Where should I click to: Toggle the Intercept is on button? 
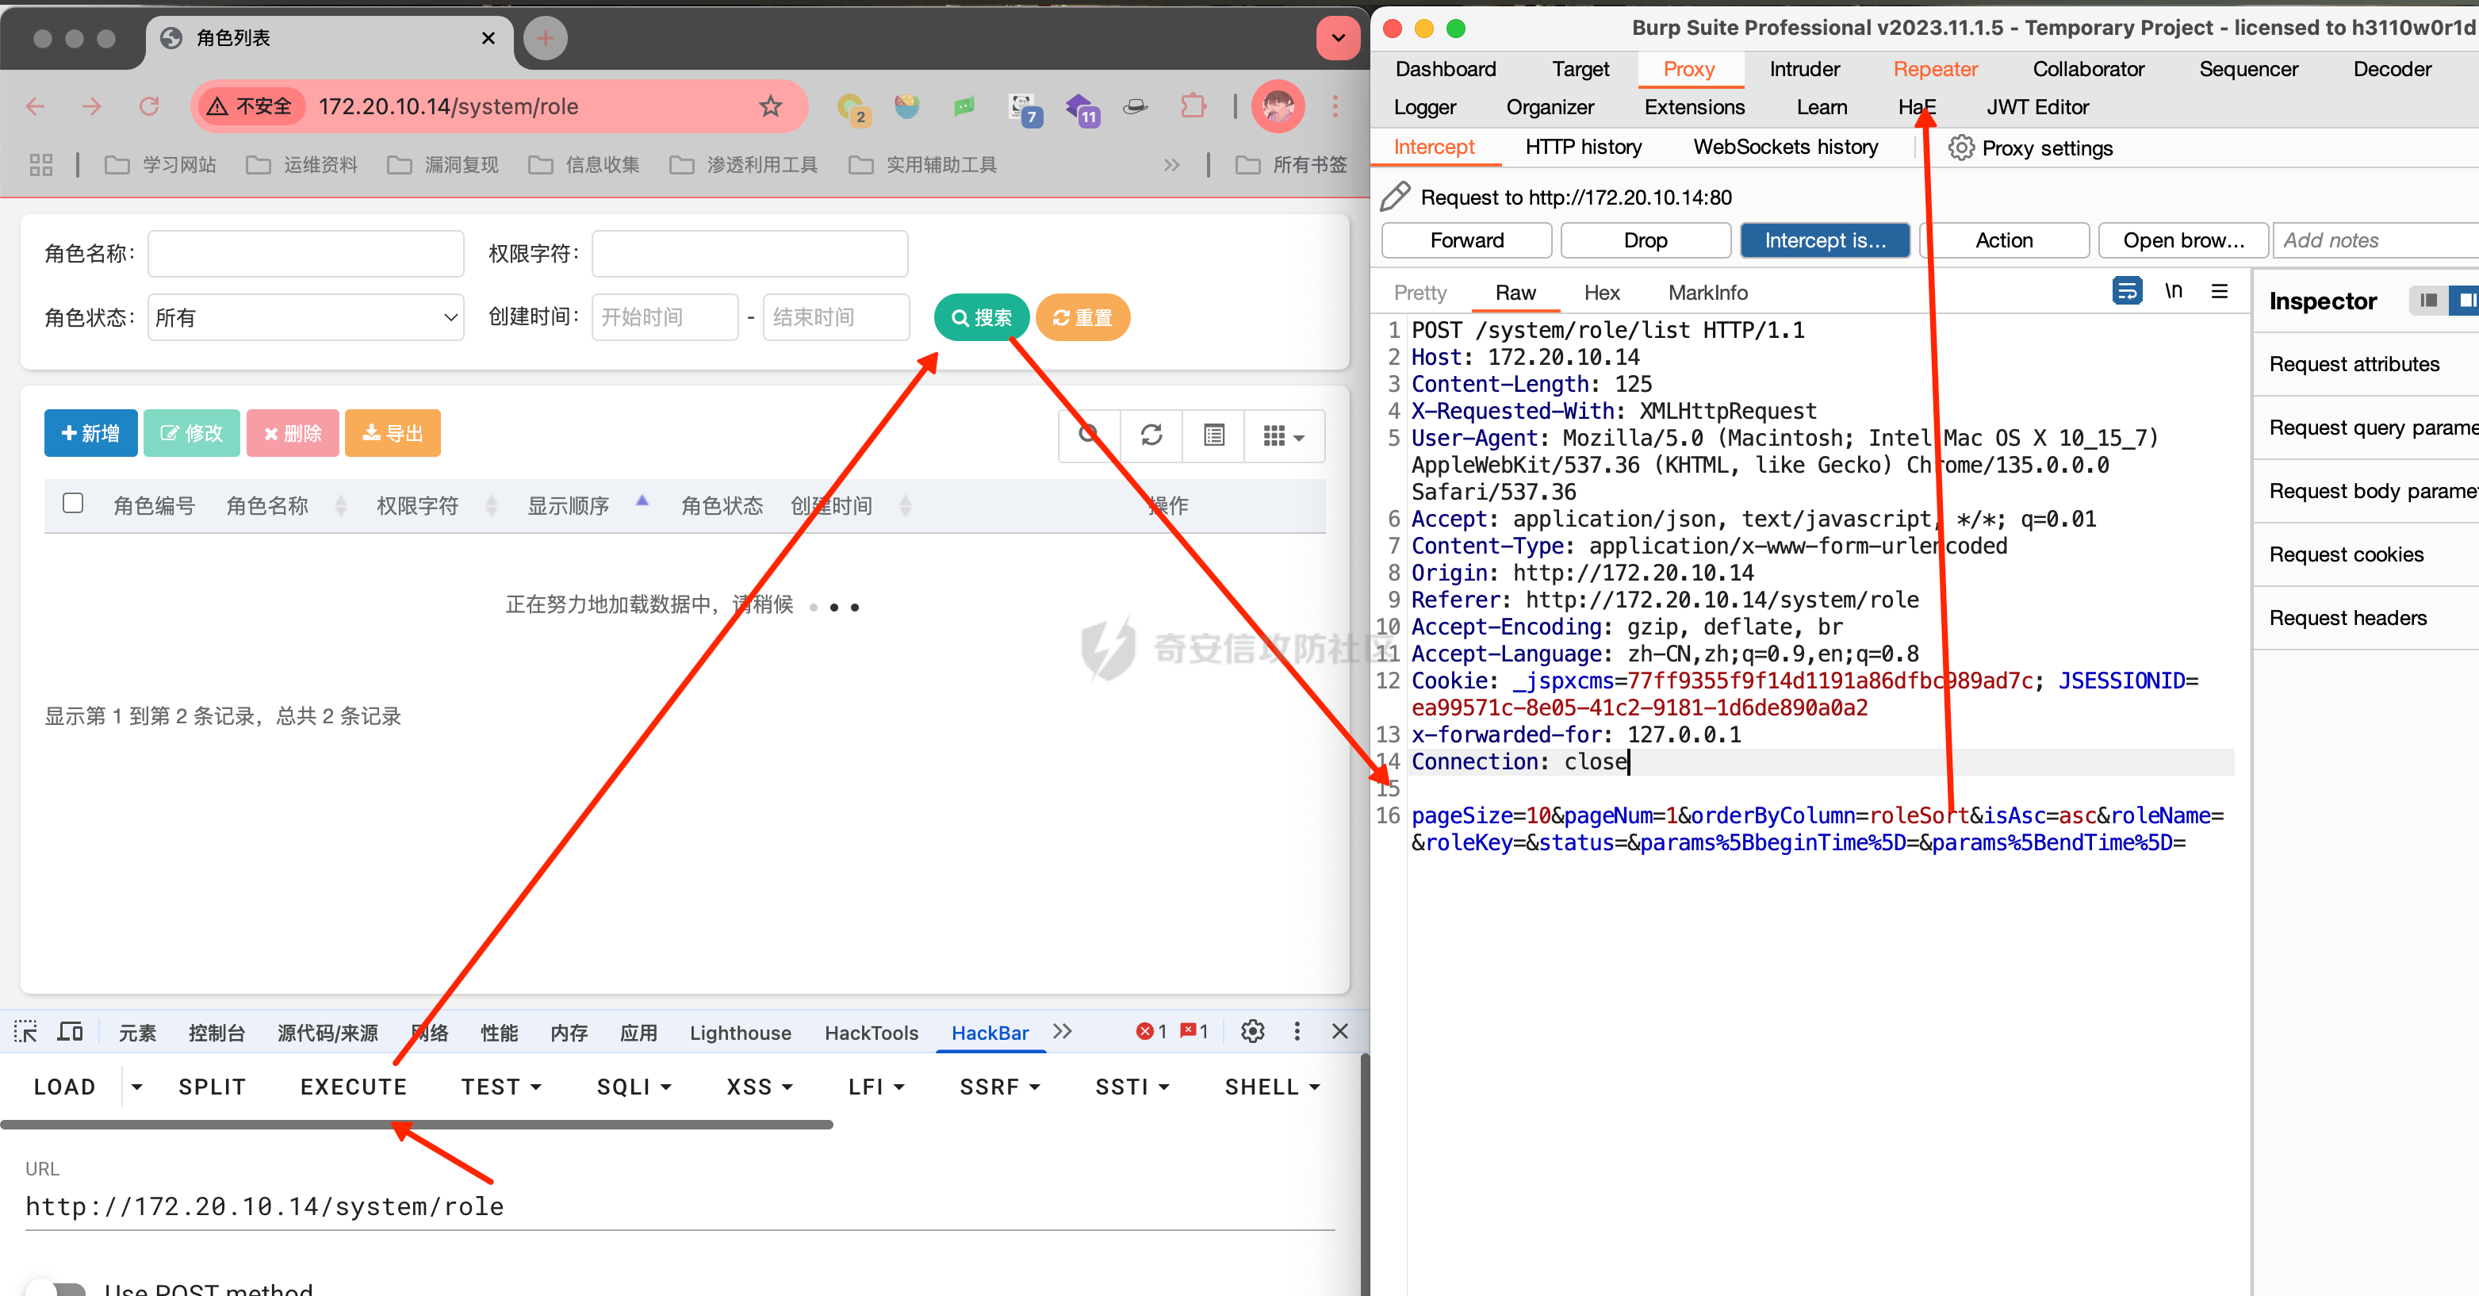(1825, 240)
